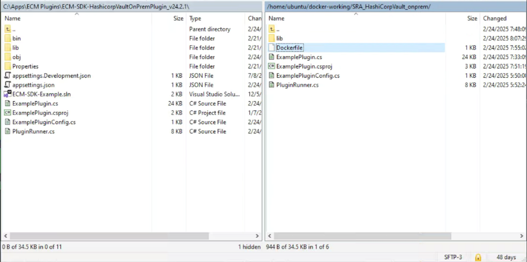527x262 pixels.
Task: Click the SFTP-3 protocol status indicator
Action: point(453,258)
